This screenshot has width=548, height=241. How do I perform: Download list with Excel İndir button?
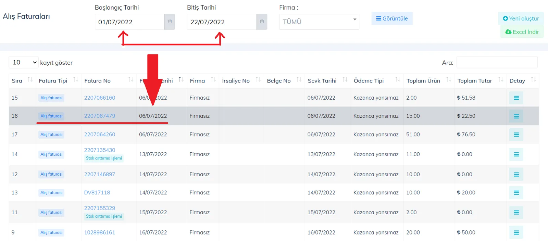click(x=522, y=32)
